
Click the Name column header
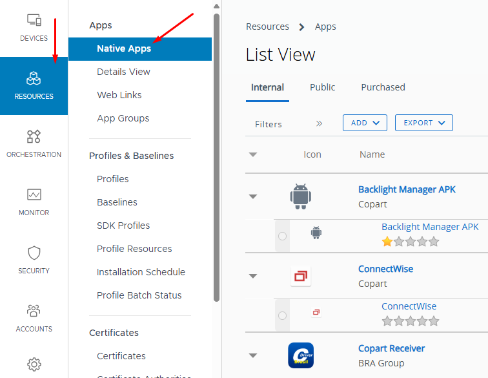[372, 154]
